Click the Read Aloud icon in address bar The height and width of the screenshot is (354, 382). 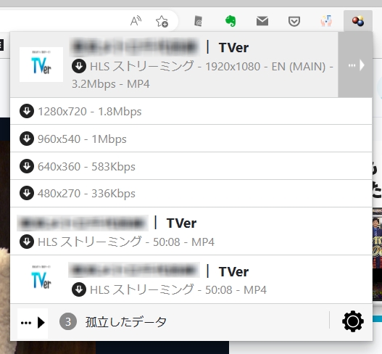coord(136,21)
